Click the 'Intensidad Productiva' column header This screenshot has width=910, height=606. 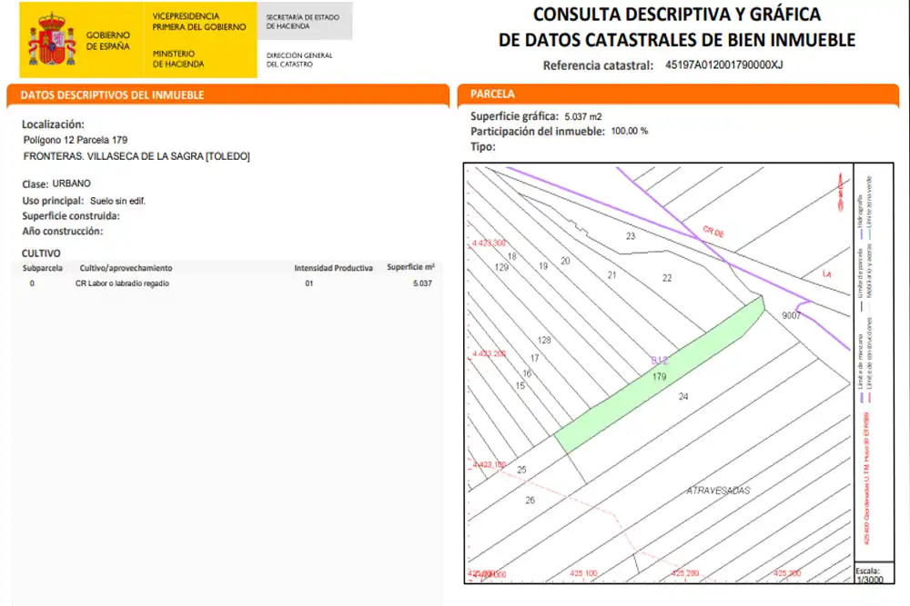(x=333, y=268)
